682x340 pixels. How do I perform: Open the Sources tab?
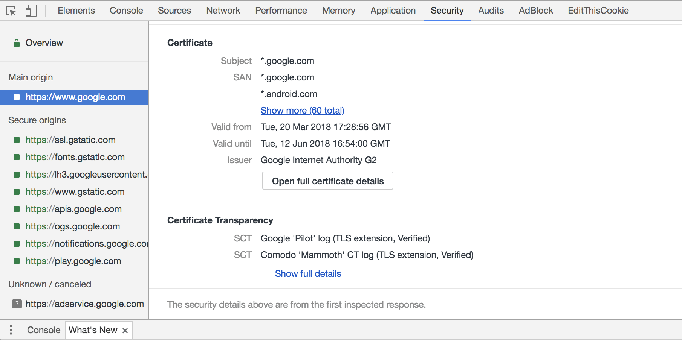tap(174, 11)
